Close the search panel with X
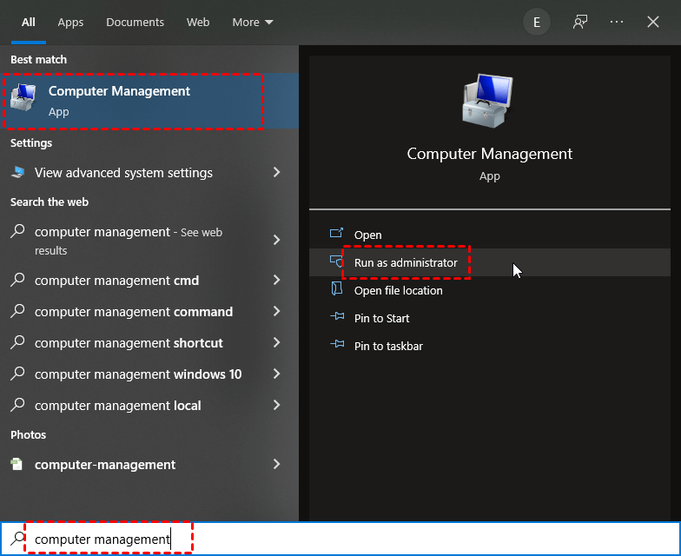Image resolution: width=681 pixels, height=556 pixels. click(x=653, y=22)
